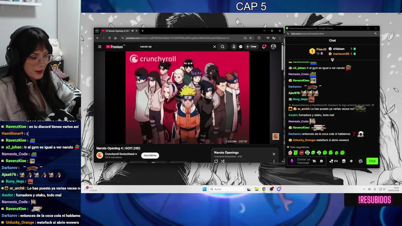The height and width of the screenshot is (226, 402).
Task: Open the Kick chat shop icon
Action: point(344,161)
